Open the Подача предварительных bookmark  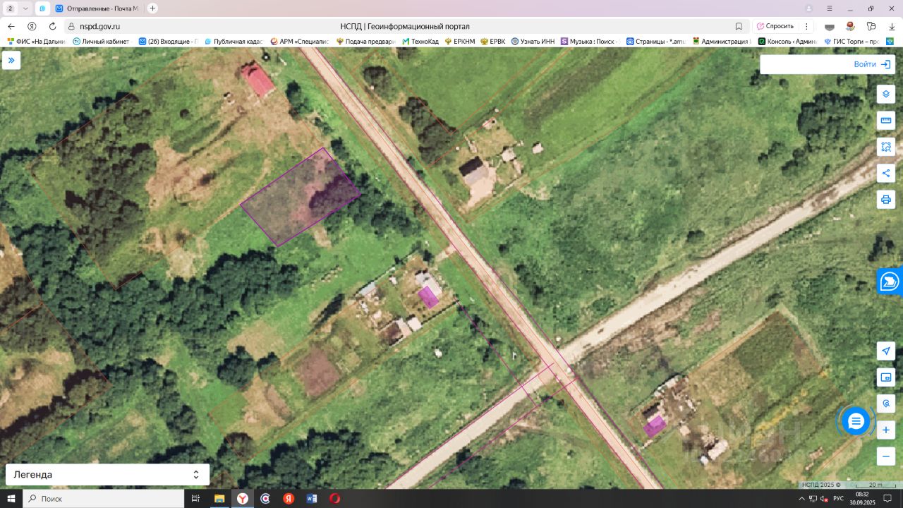coord(365,42)
